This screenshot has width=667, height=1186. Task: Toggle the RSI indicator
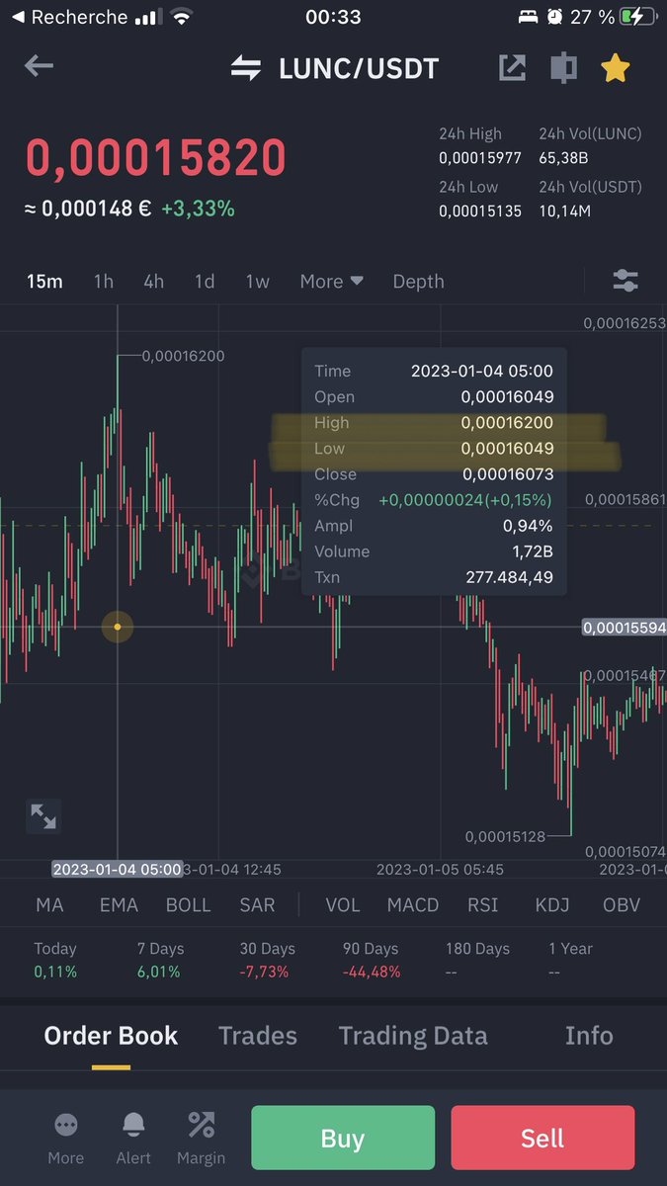483,904
